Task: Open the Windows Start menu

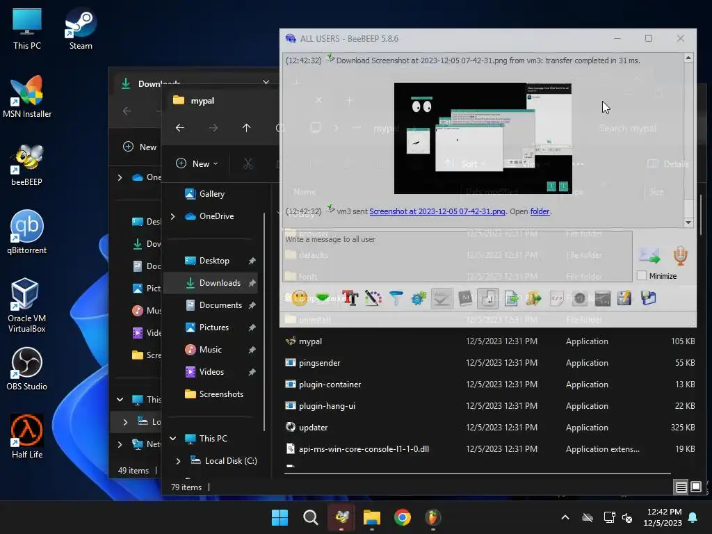Action: 280,517
